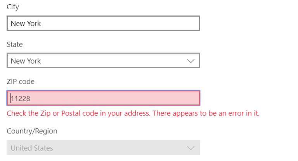Click the Country/Region label
Viewport: 298px width, 161px height.
point(32,131)
